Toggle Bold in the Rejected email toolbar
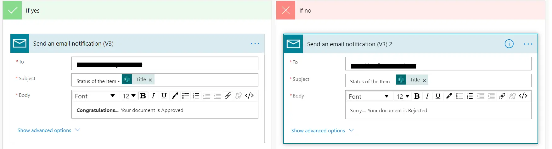Image resolution: width=552 pixels, height=149 pixels. point(417,96)
